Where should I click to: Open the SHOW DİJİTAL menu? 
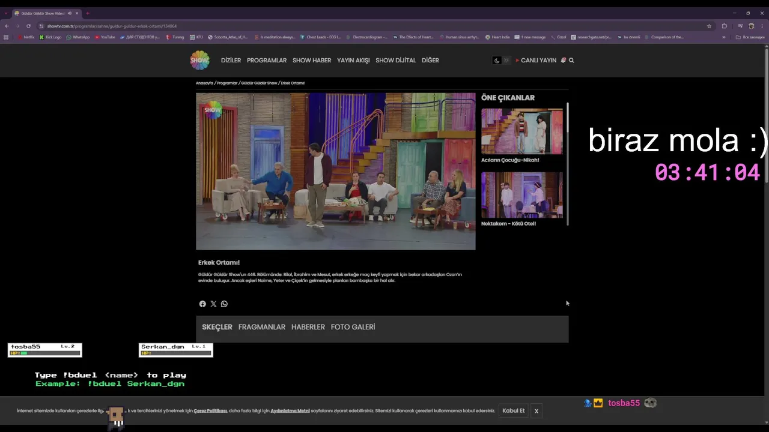pos(395,60)
